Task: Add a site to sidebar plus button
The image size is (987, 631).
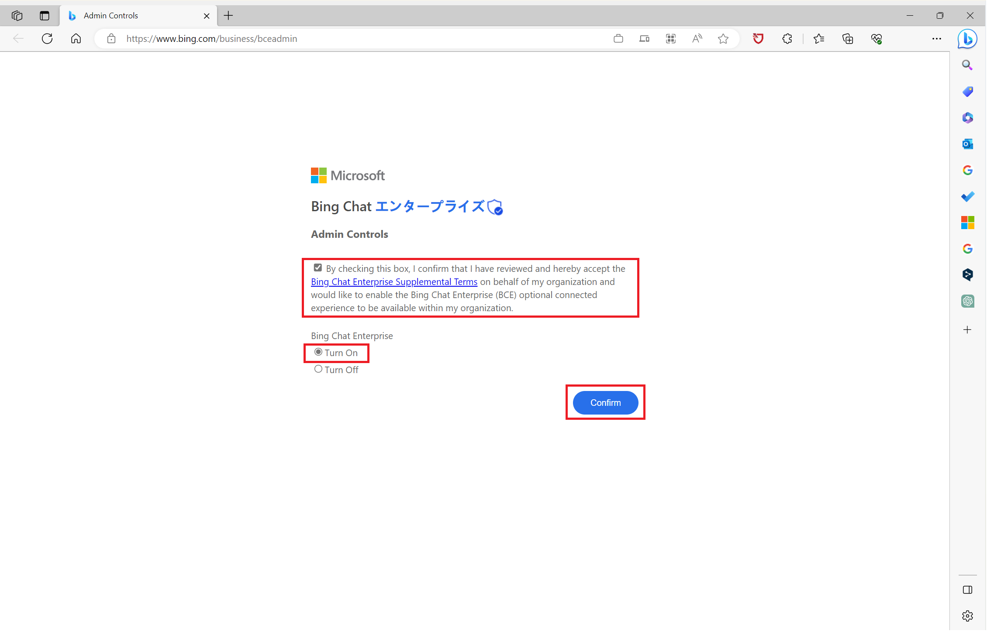Action: point(967,329)
